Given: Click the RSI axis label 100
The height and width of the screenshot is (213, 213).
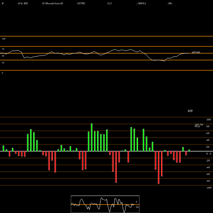Looking at the screenshot, I should tap(3, 39).
